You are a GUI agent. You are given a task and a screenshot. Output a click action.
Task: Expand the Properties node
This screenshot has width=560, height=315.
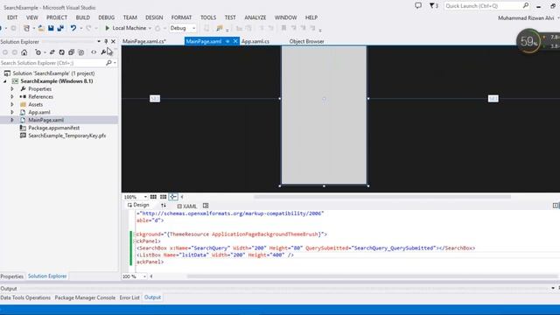click(12, 89)
